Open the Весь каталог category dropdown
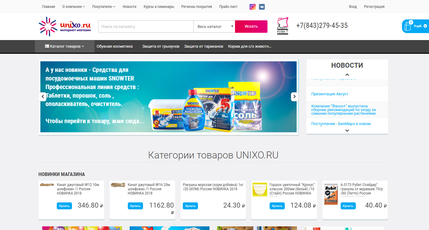Screen dimensions: 429x230 pyautogui.click(x=214, y=26)
